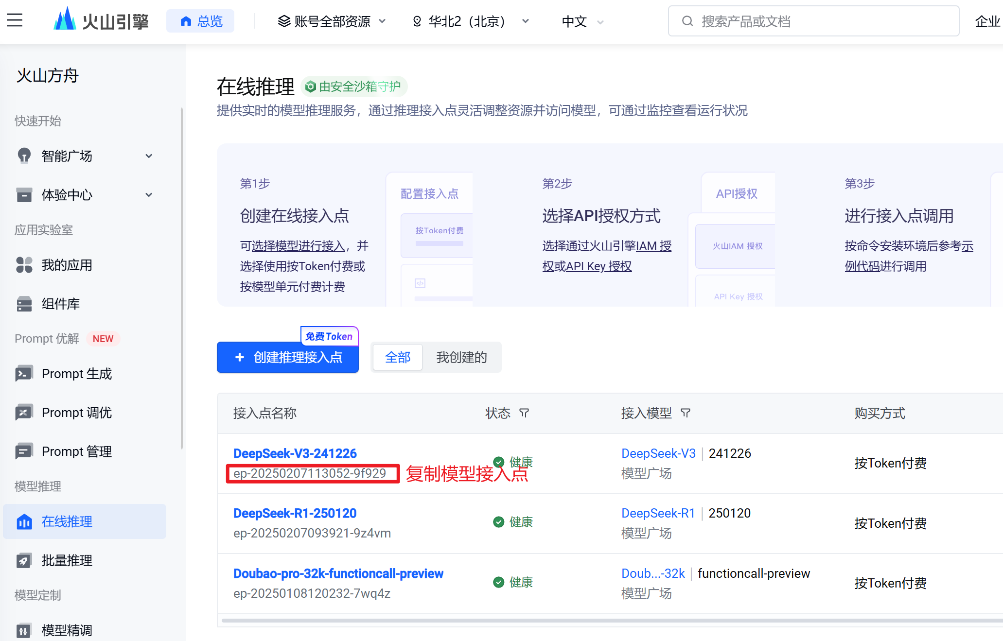Click the 体验中心 sidebar icon
This screenshot has height=641, width=1003.
coord(24,195)
